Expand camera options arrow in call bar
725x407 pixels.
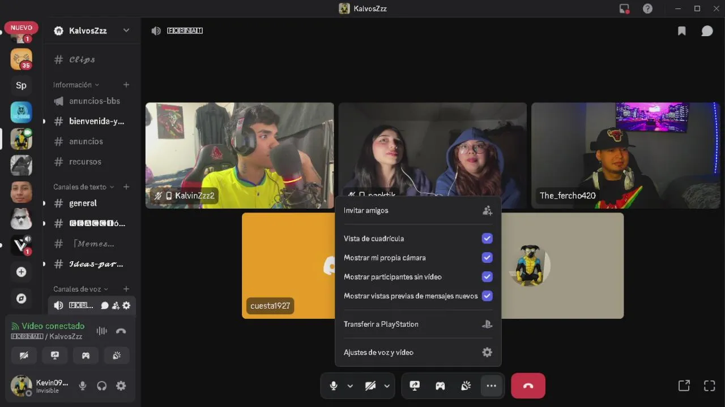click(387, 386)
